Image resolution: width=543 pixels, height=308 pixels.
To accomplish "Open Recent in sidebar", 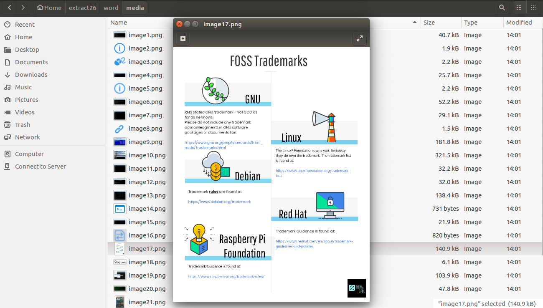I will 25,25.
